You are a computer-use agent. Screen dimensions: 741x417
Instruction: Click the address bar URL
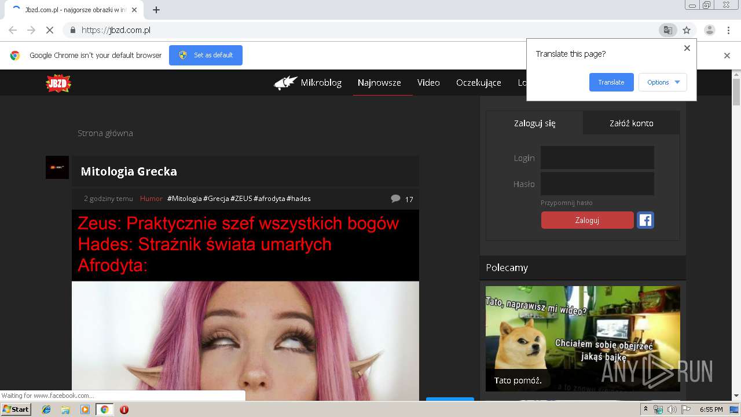[116, 30]
